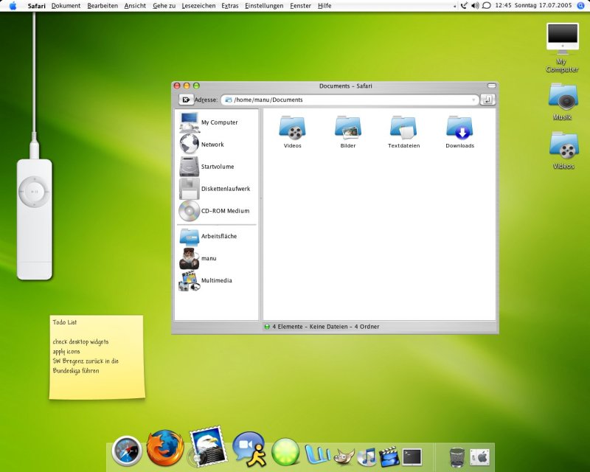Open the Videos desktop folder
The width and height of the screenshot is (590, 472).
tap(563, 150)
